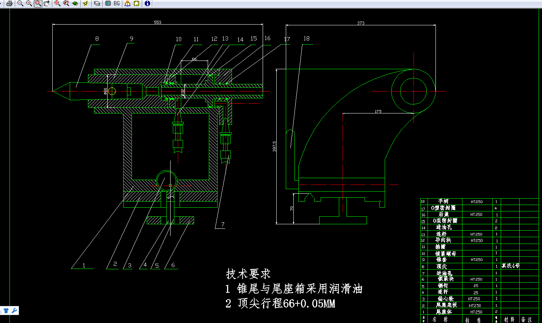Click 偏心轮 in the parts table
Viewport: 542px width, 323px height.
(446, 299)
